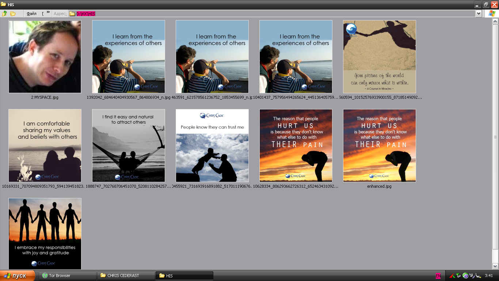
Task: Select the enhanced.jpg thumbnail image
Action: (380, 146)
